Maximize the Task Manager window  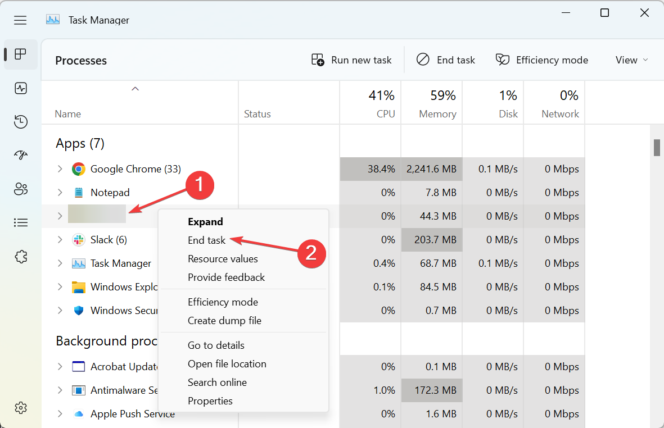(x=605, y=13)
